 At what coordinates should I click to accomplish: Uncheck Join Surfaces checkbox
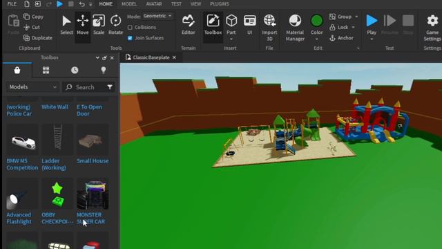tap(130, 38)
